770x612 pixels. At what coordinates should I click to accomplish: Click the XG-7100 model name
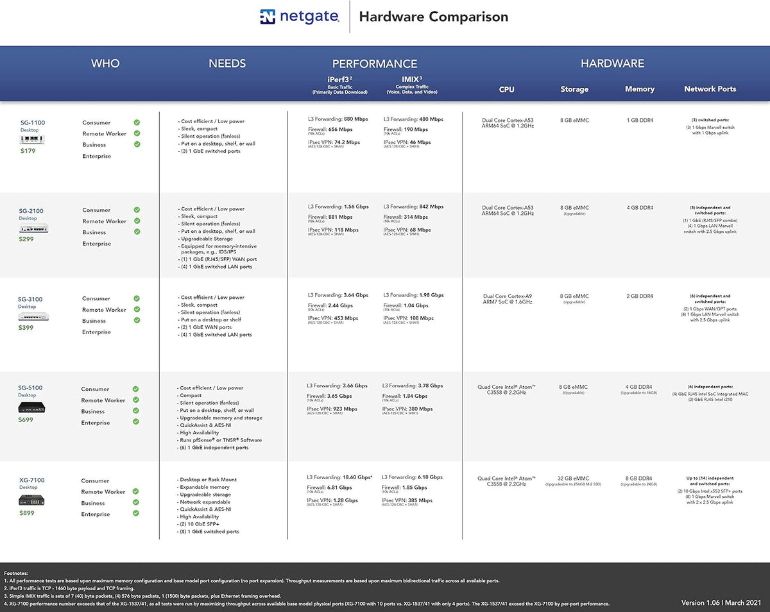click(x=31, y=480)
